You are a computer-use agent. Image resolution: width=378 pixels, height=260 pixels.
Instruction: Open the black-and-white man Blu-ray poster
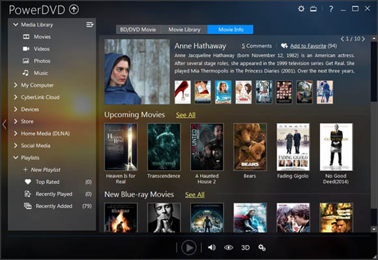[164, 218]
